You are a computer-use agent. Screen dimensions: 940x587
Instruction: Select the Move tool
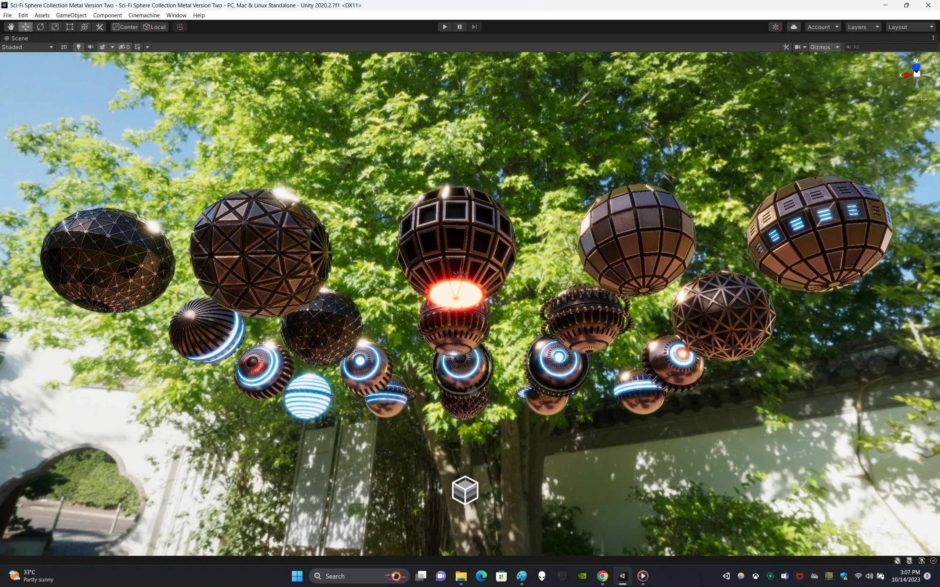(26, 27)
